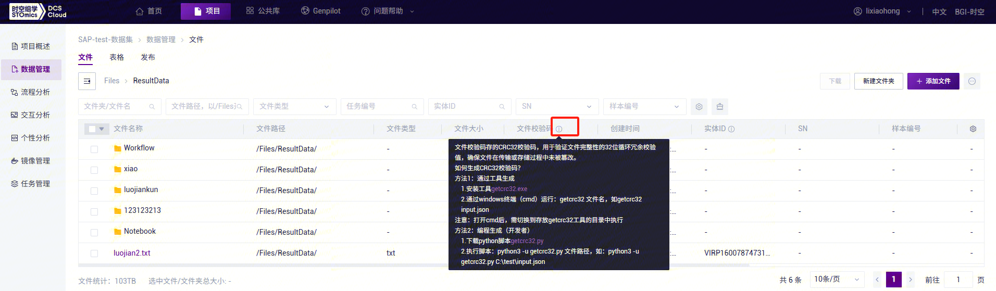Click the 下载 download button
The height and width of the screenshot is (291, 996).
tap(835, 81)
